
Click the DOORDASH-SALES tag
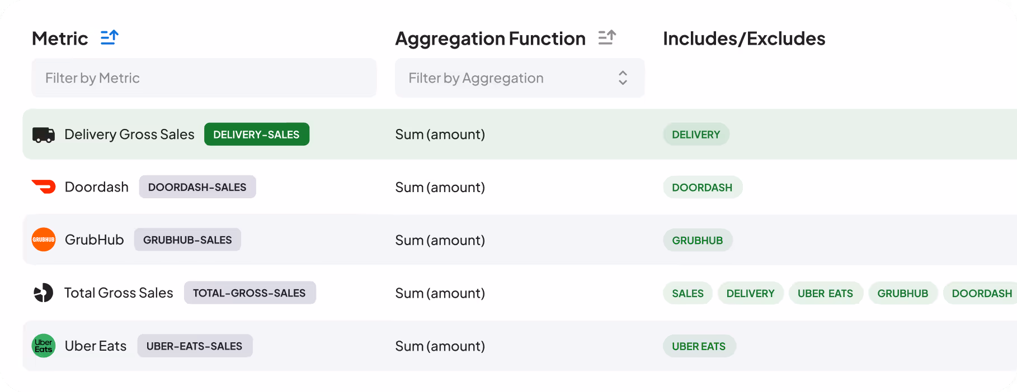click(197, 187)
